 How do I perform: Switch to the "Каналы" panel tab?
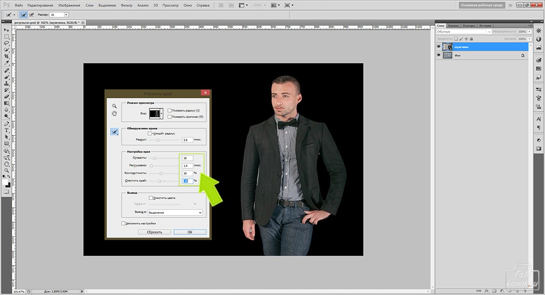tap(453, 26)
